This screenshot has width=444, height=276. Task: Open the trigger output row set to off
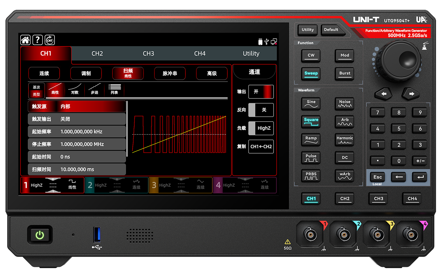point(77,119)
